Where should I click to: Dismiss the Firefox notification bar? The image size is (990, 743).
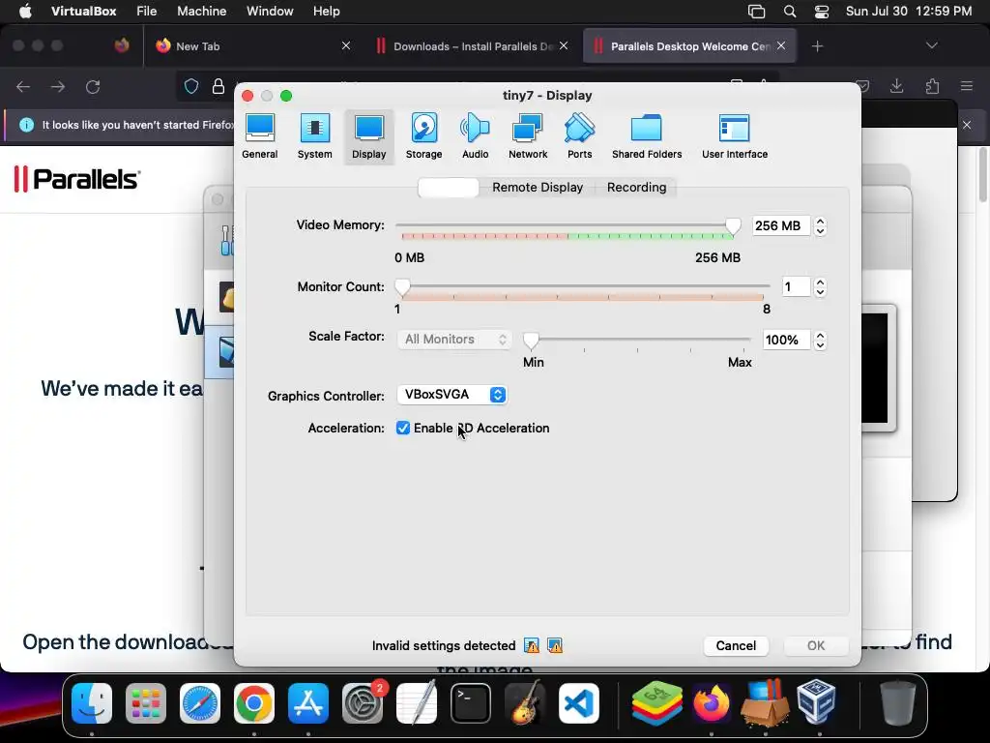[x=967, y=125]
